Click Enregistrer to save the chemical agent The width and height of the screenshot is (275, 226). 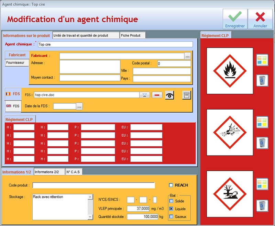pos(235,19)
